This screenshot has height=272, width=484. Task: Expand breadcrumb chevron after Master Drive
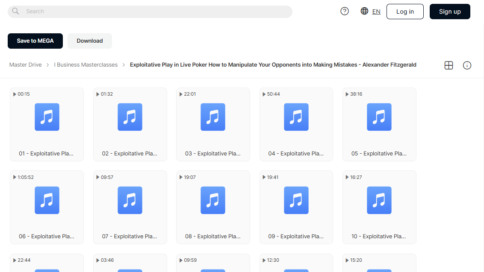point(48,65)
